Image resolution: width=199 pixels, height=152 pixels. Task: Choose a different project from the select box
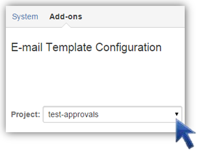113,114
